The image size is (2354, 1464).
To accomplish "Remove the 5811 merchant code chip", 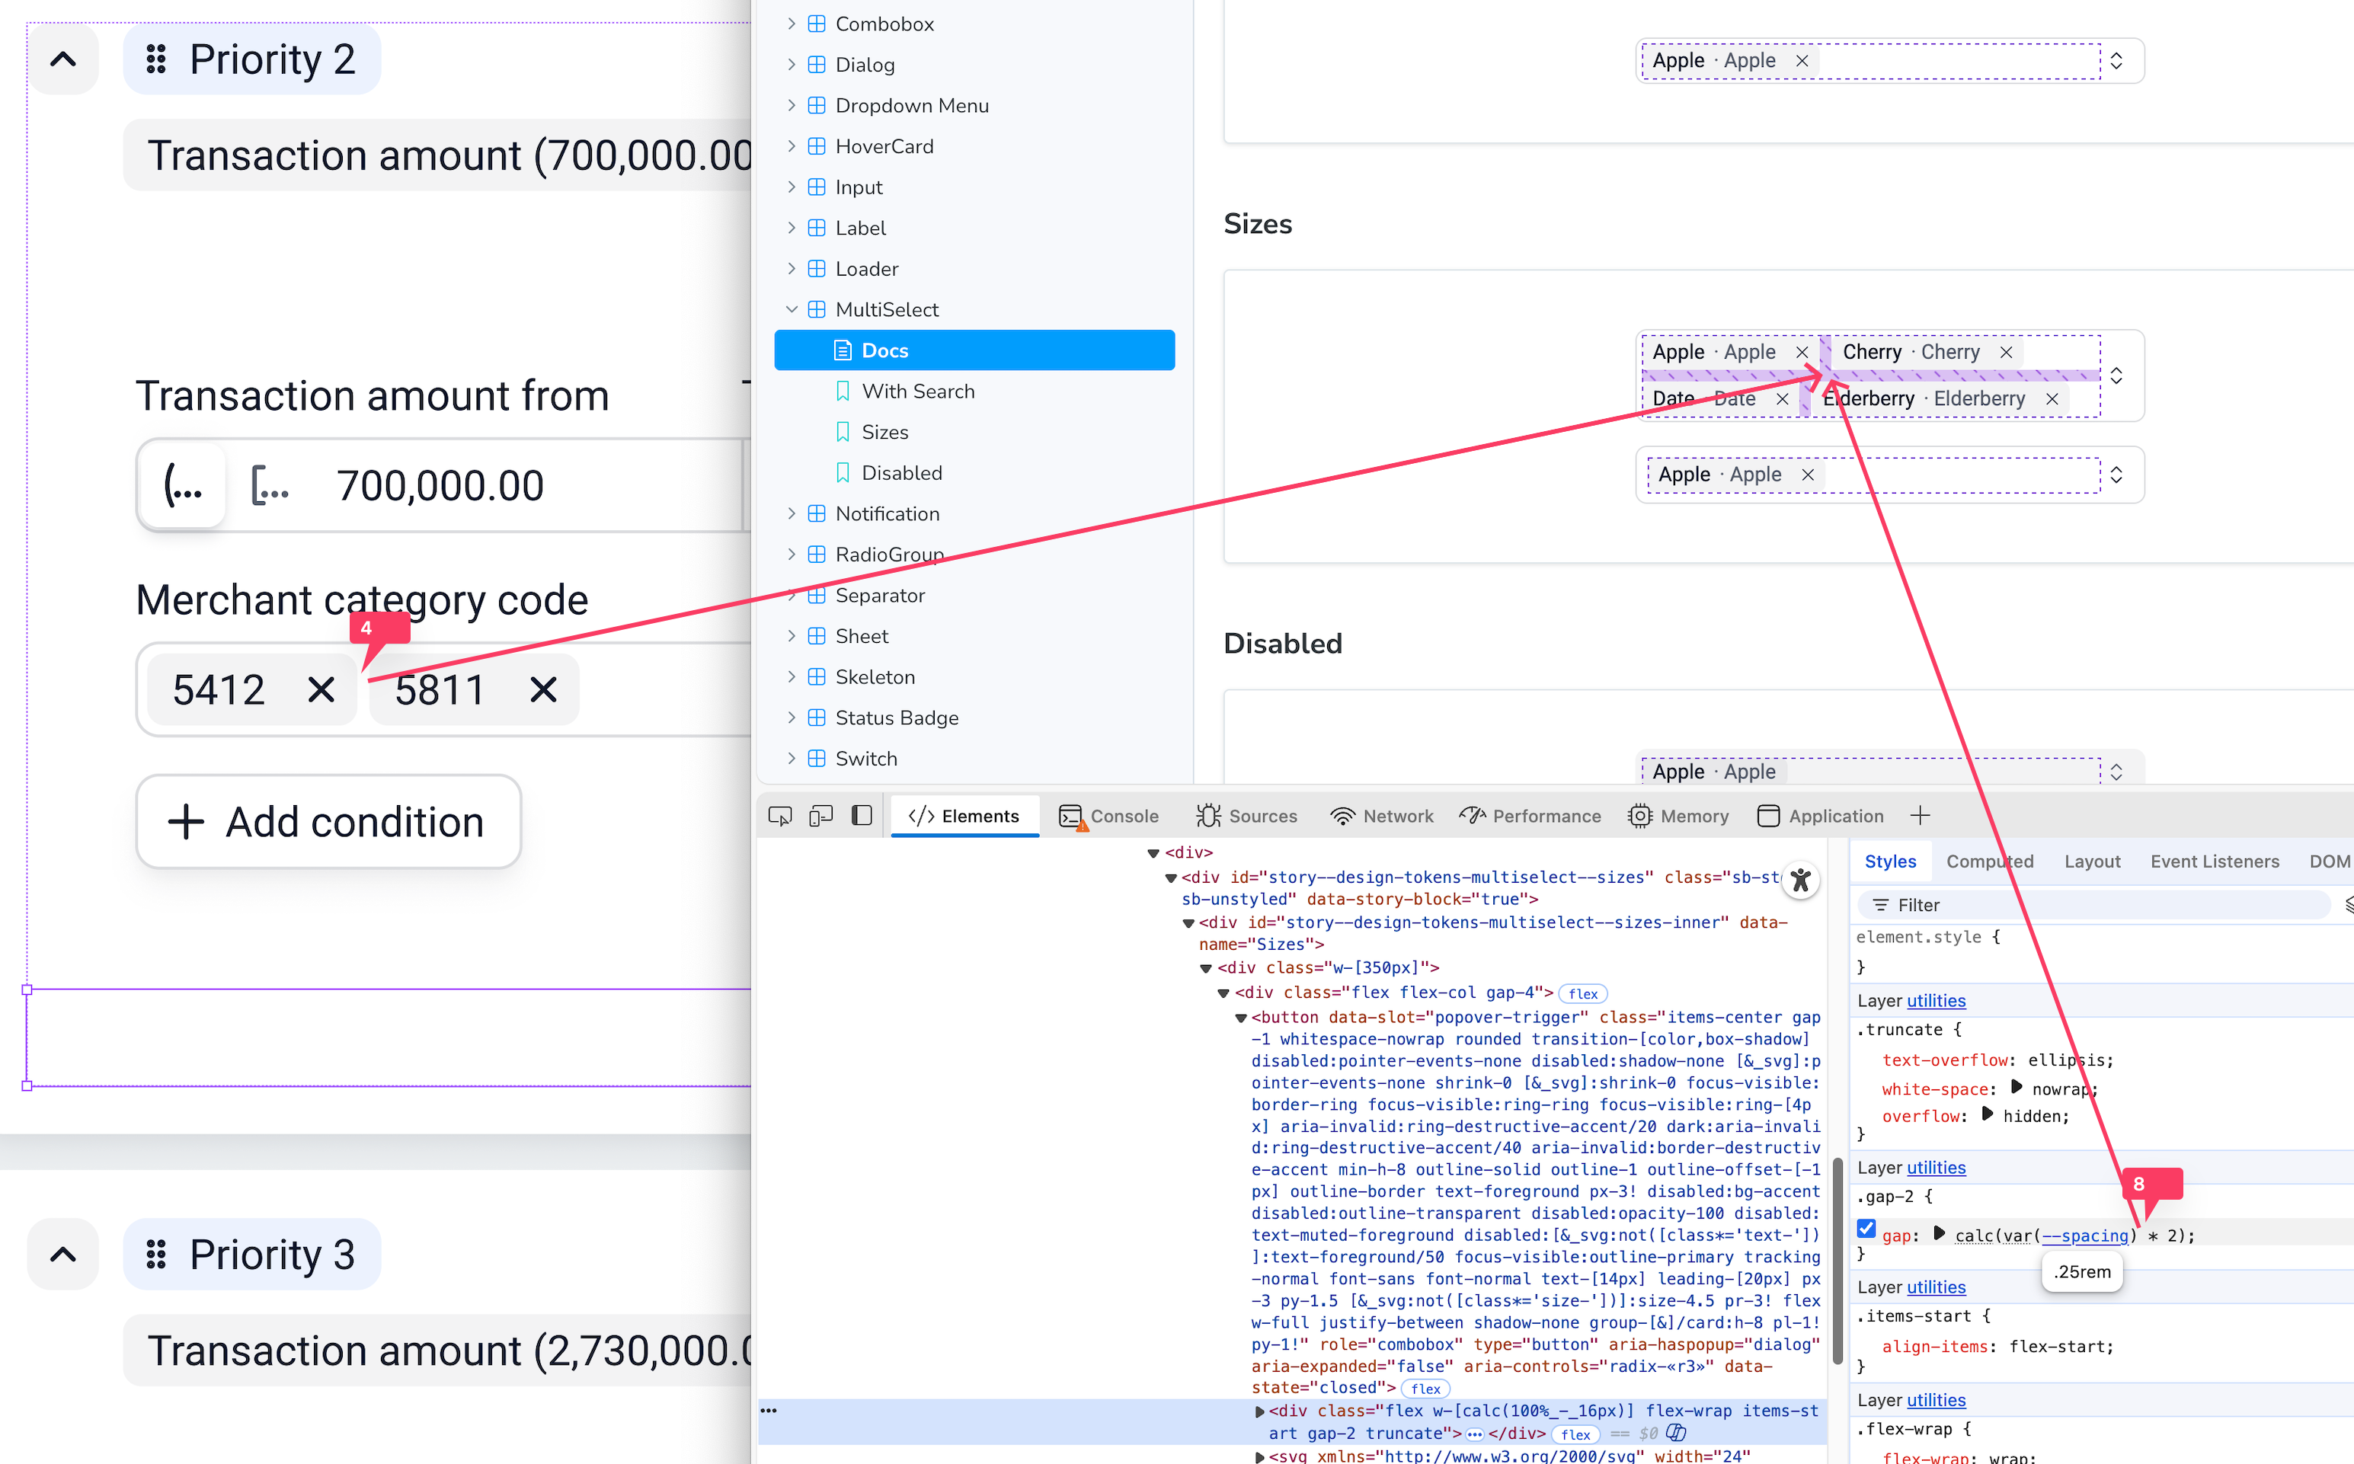I will click(543, 690).
